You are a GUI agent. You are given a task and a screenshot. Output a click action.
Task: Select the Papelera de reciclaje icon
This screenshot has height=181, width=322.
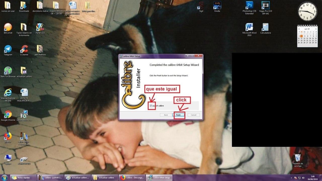[x=298, y=160]
